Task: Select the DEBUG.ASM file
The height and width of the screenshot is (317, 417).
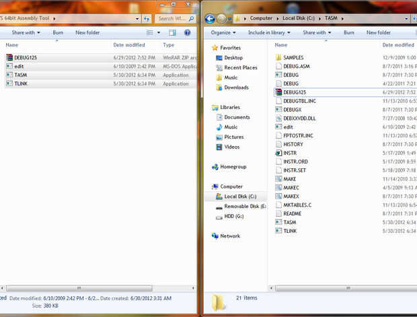Action: point(293,66)
